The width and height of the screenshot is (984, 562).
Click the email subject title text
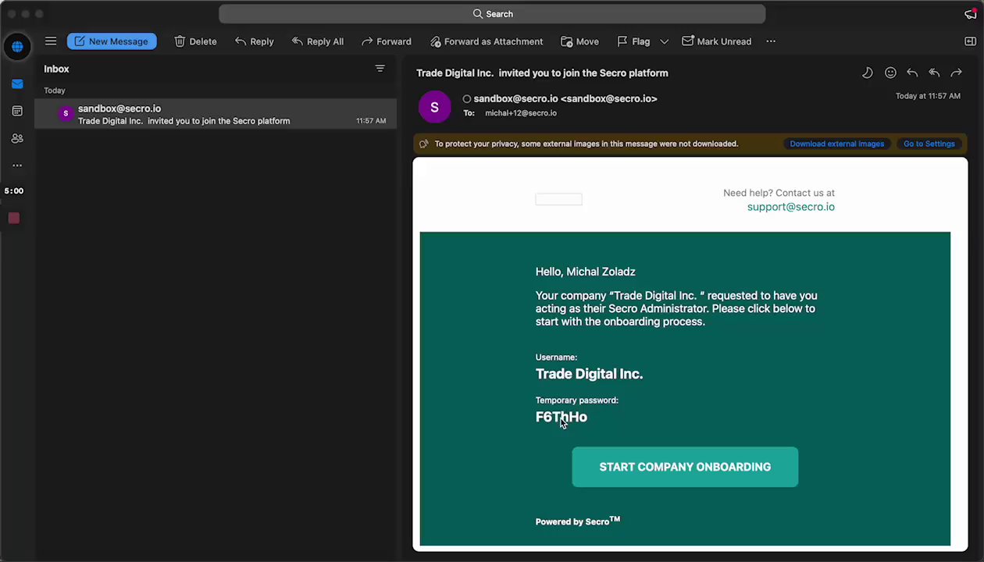click(542, 73)
